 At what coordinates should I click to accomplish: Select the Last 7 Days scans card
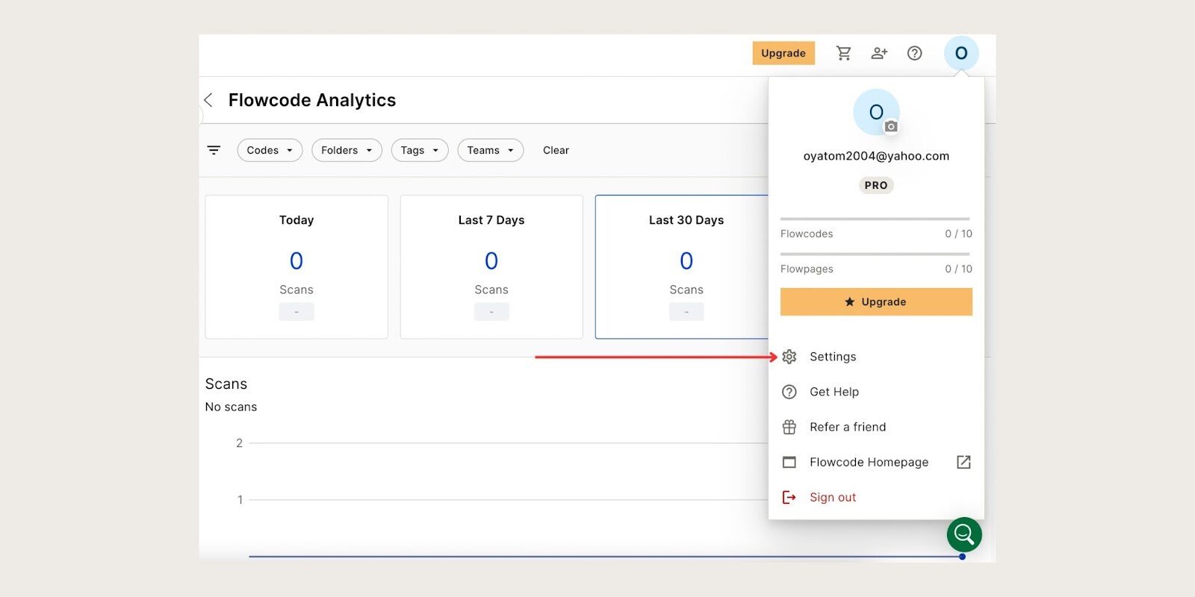tap(491, 267)
